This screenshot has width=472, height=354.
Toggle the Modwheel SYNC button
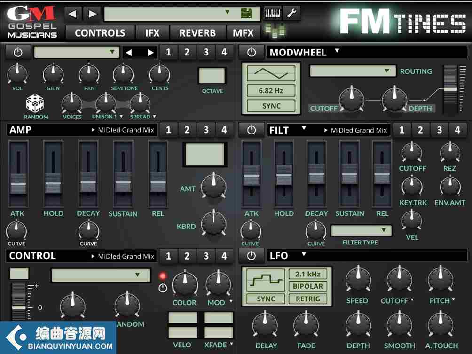pyautogui.click(x=271, y=106)
